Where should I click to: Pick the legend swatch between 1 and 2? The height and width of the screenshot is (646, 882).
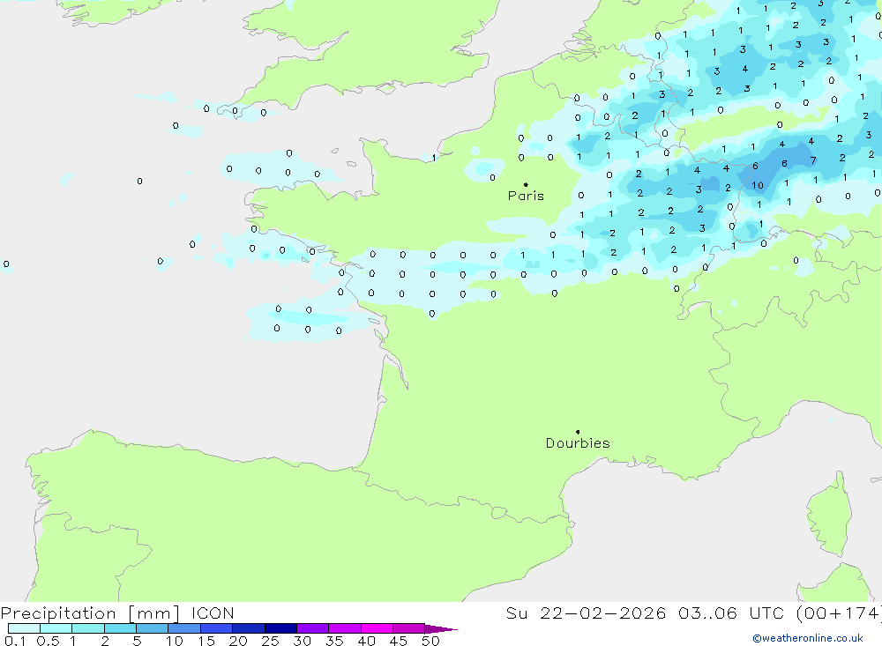pyautogui.click(x=87, y=628)
